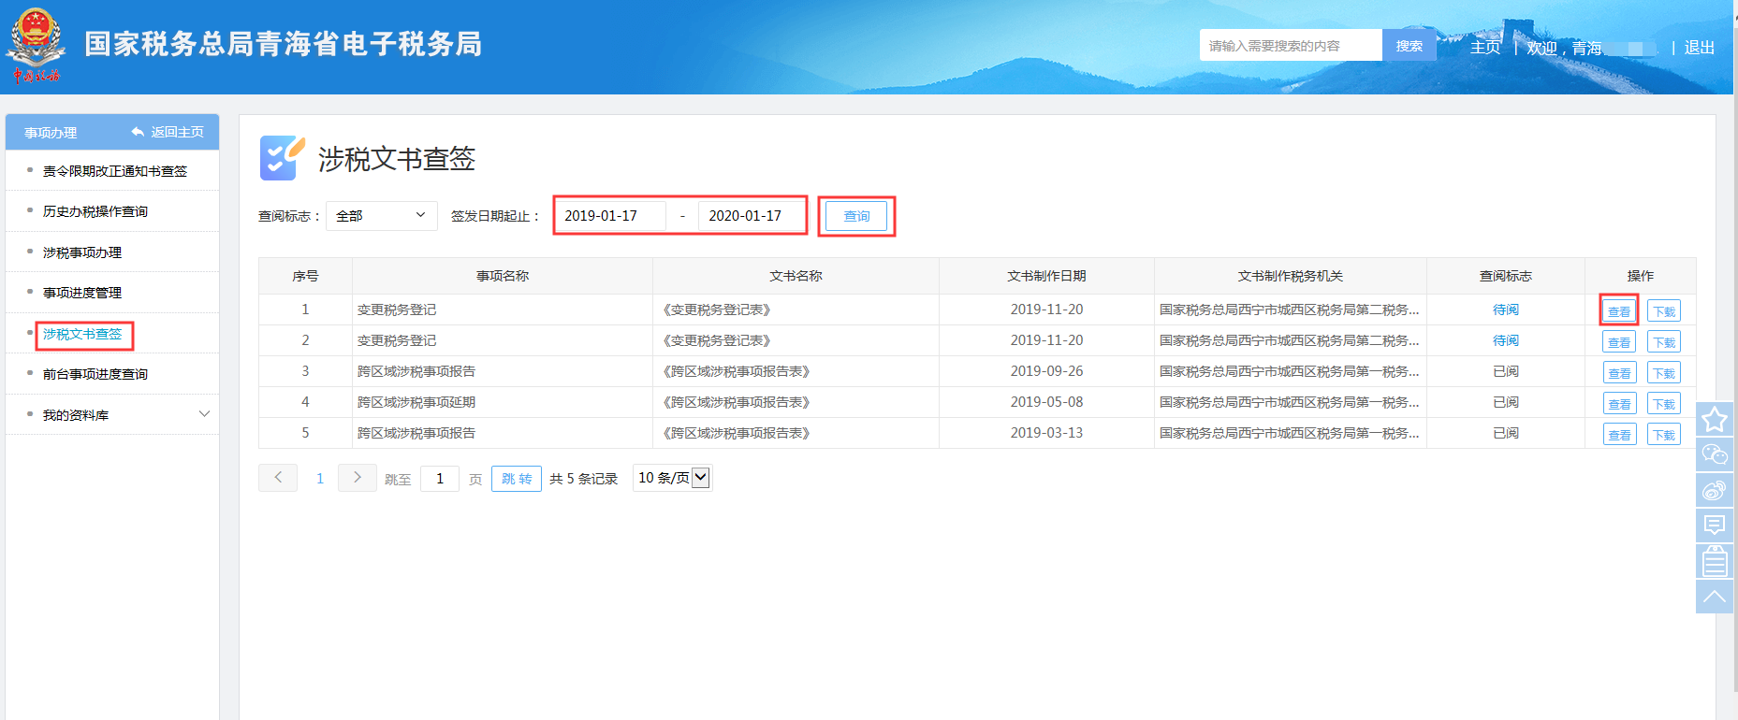Viewport: 1738px width, 720px height.
Task: Click page number 1 in pagination
Action: pos(319,479)
